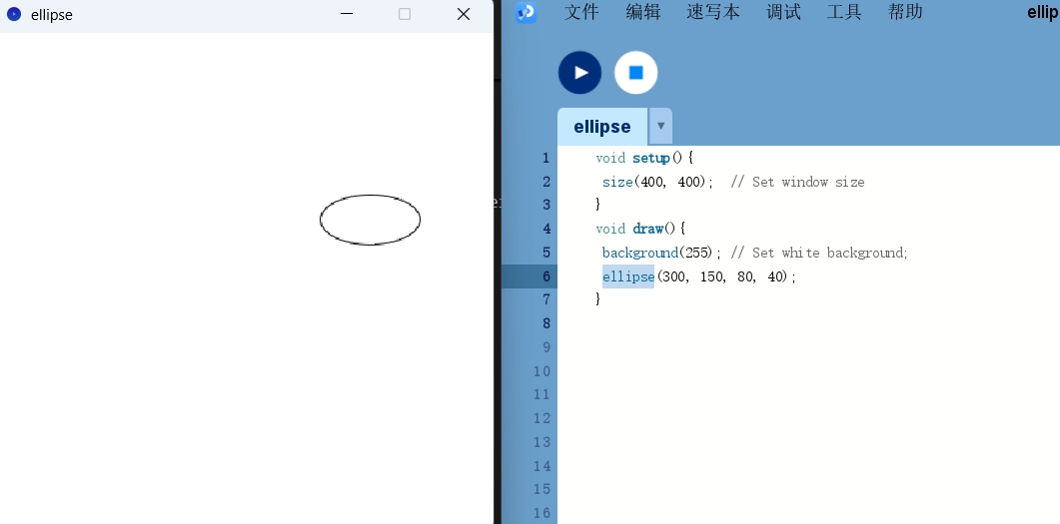Viewport: 1060px width, 524px height.
Task: Click the Processing app logo icon
Action: [x=526, y=12]
